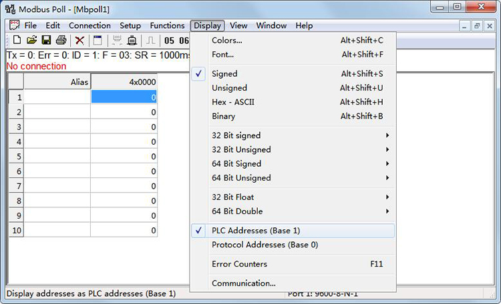
Task: Click the 05 function toolbar button
Action: [x=170, y=41]
